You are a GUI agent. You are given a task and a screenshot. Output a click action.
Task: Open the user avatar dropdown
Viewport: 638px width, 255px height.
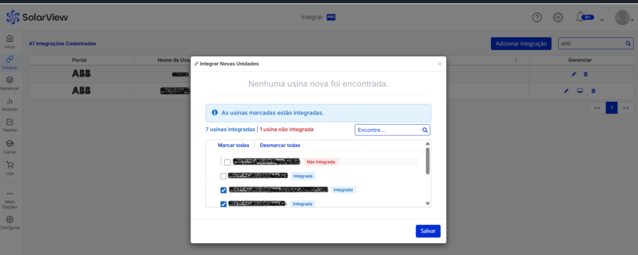(x=624, y=18)
